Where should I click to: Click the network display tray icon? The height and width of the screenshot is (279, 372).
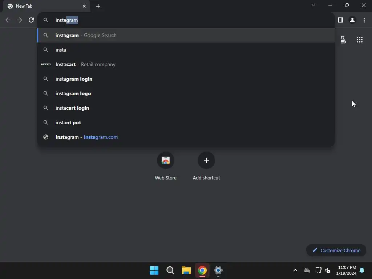click(318, 270)
